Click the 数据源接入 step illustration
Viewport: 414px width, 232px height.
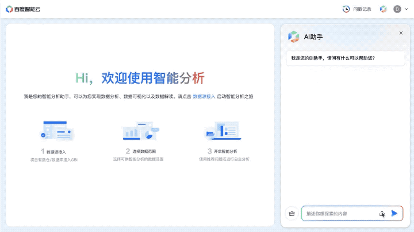pos(56,131)
